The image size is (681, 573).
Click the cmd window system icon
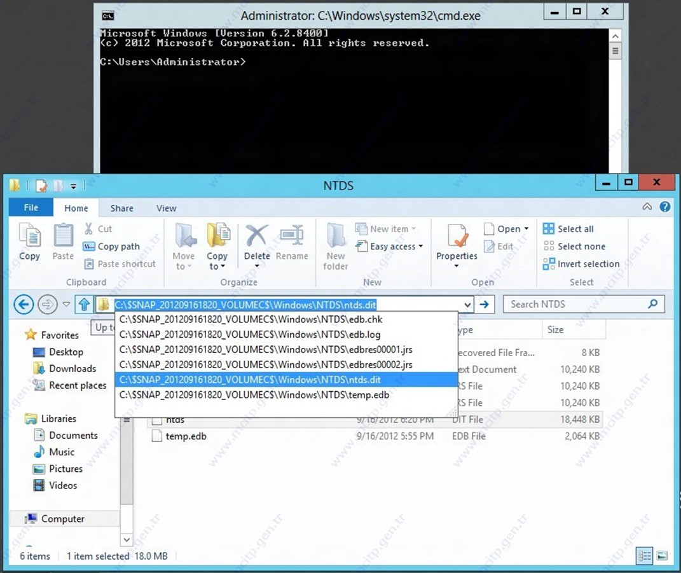107,16
